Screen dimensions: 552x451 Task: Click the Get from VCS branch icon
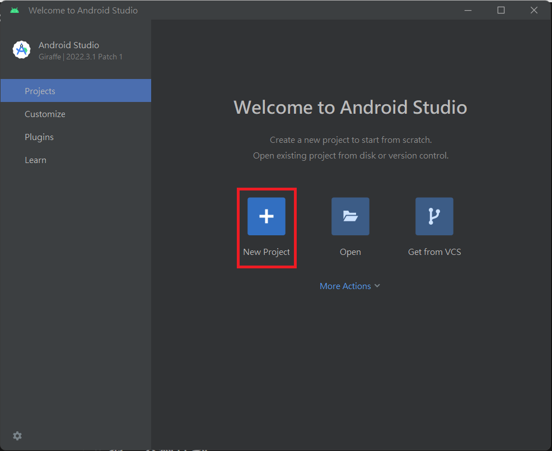pos(434,216)
